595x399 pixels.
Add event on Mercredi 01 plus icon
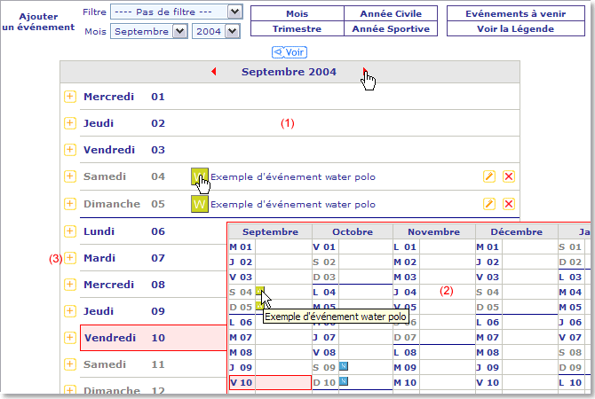tap(70, 97)
